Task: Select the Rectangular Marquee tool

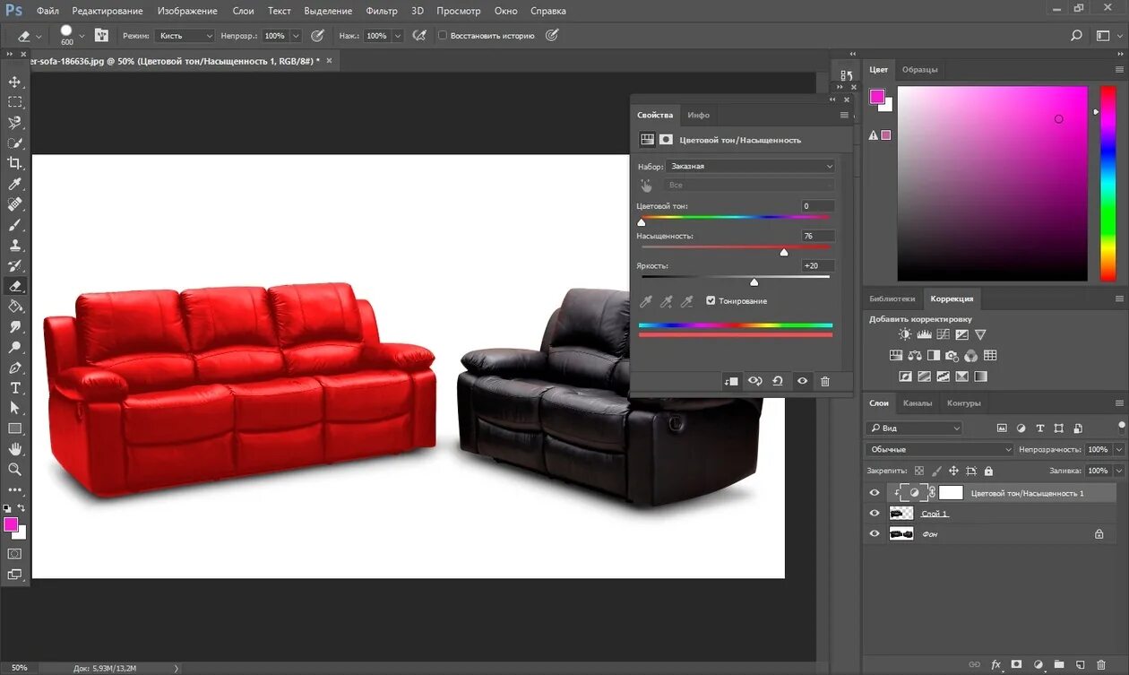Action: click(x=14, y=102)
